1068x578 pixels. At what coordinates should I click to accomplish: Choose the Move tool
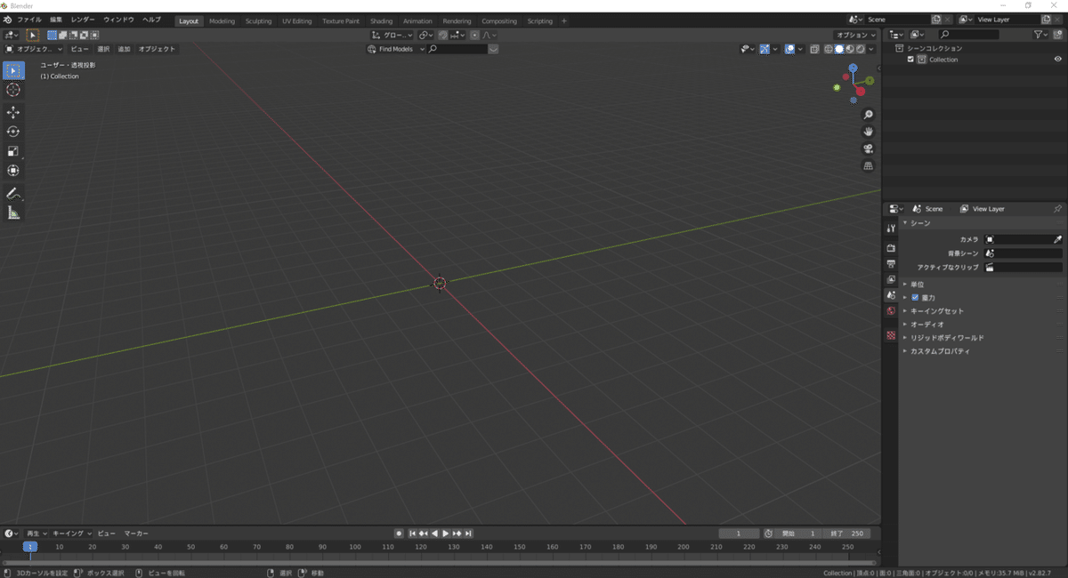[13, 112]
